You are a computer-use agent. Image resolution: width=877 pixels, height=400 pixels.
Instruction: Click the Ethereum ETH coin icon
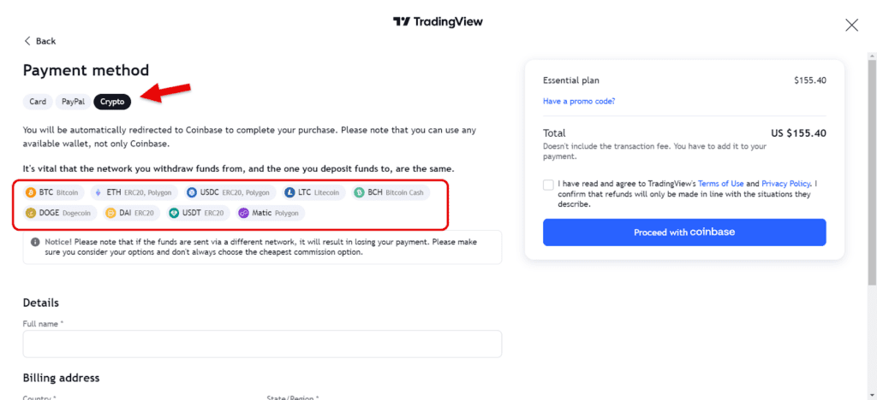pos(98,192)
